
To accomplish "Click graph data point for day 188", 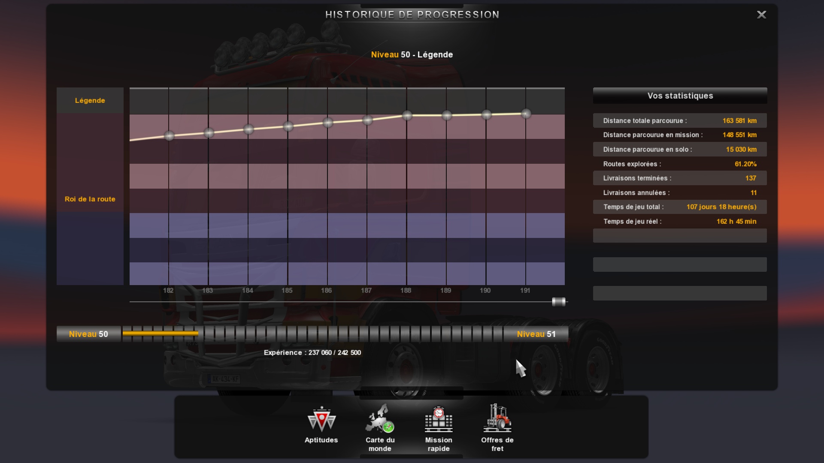I will (x=407, y=115).
